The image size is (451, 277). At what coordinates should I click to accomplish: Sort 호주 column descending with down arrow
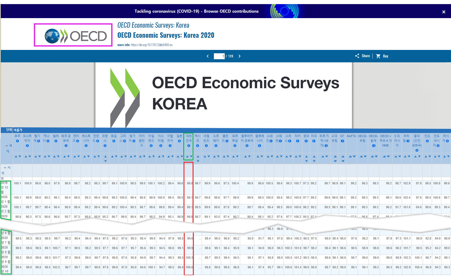click(20, 156)
